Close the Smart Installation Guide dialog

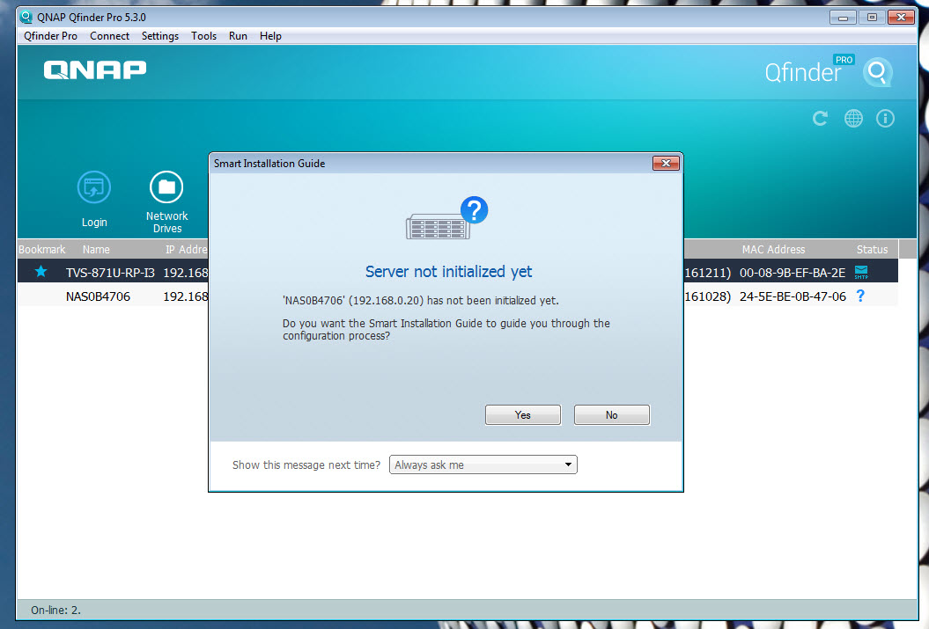coord(666,164)
